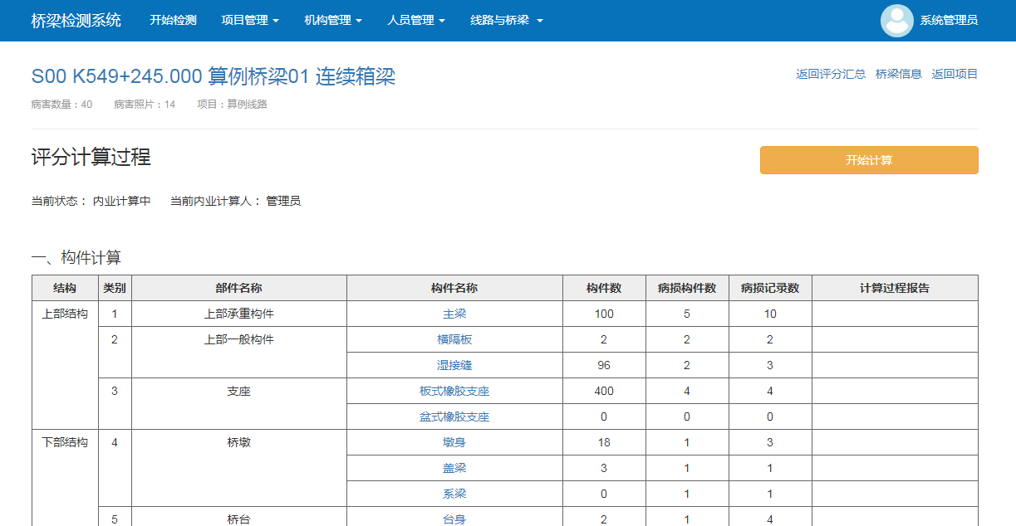Go back via 返回评分汇总 link
The image size is (1016, 526).
click(831, 74)
